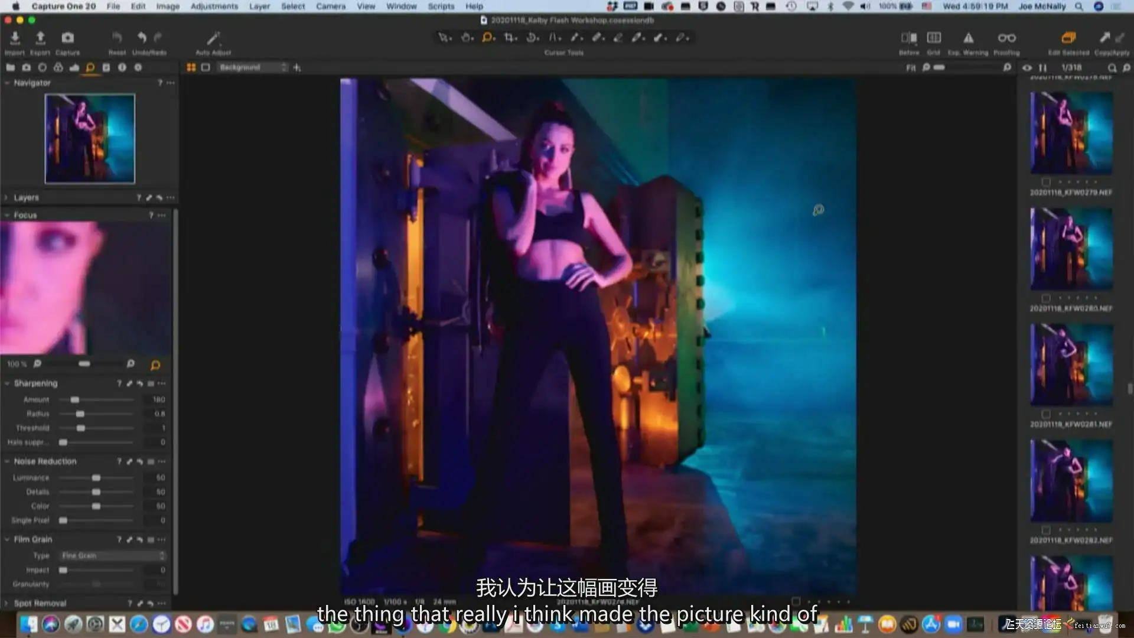This screenshot has height=638, width=1134.
Task: Select the Crop cursor tool
Action: coord(509,38)
